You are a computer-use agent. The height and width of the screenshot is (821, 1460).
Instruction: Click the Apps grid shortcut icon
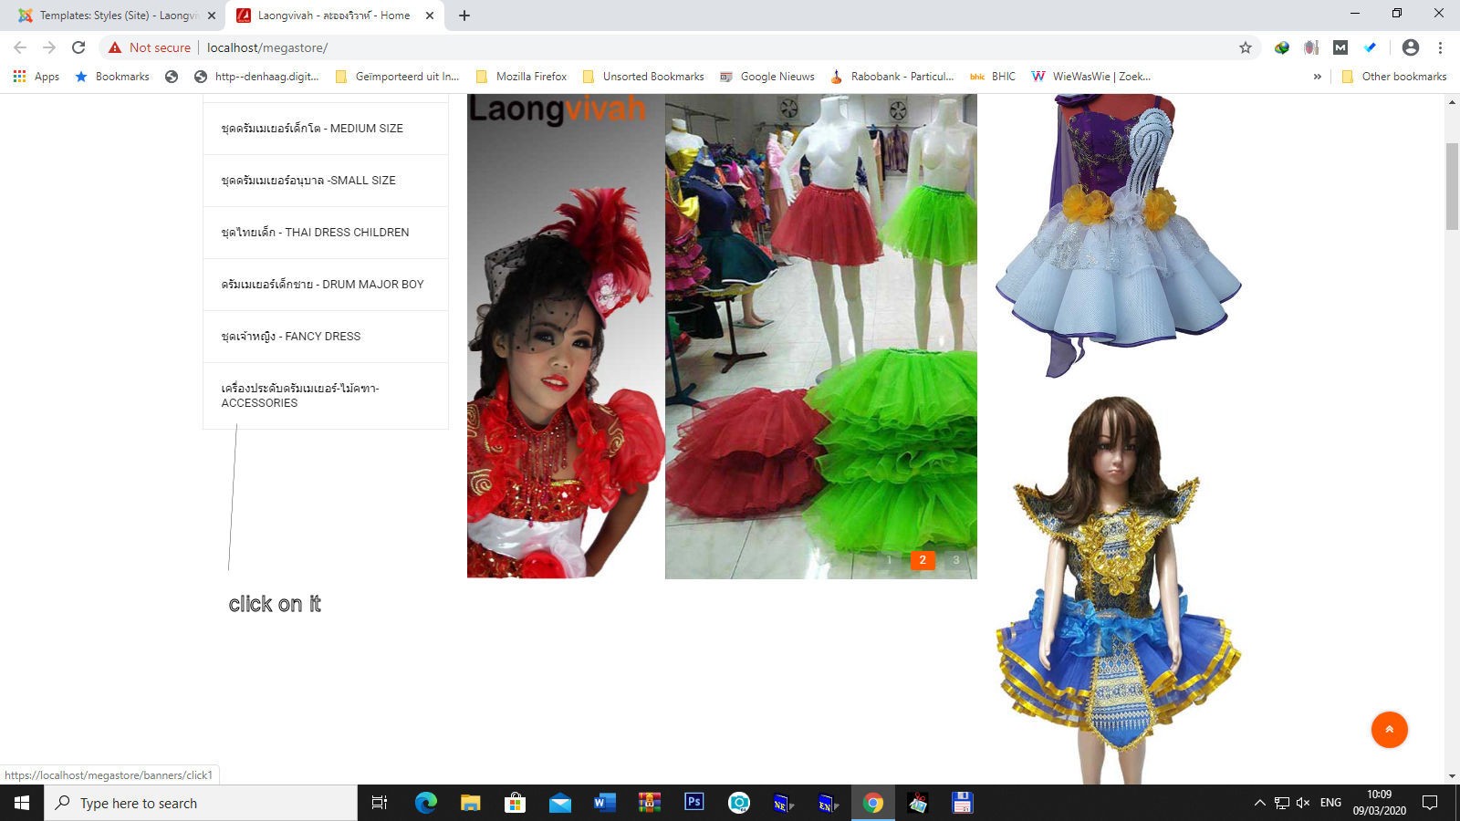[19, 77]
